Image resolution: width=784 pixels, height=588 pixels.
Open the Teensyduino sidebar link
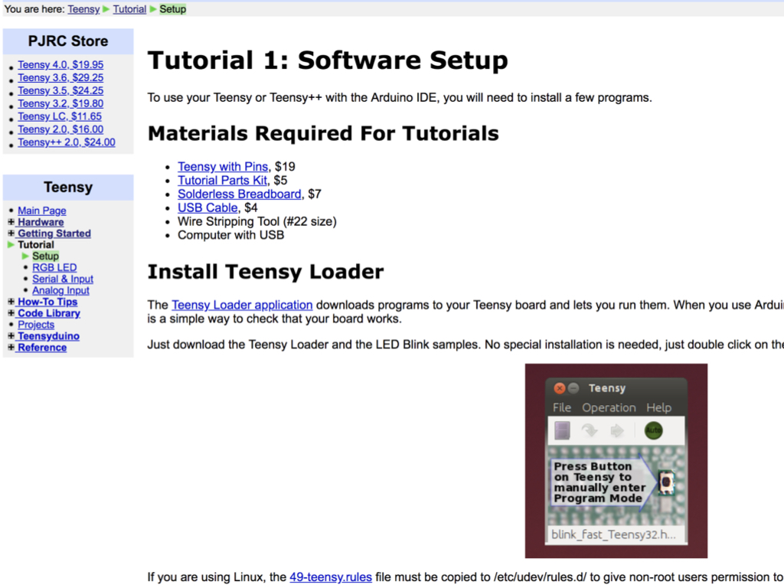(48, 336)
